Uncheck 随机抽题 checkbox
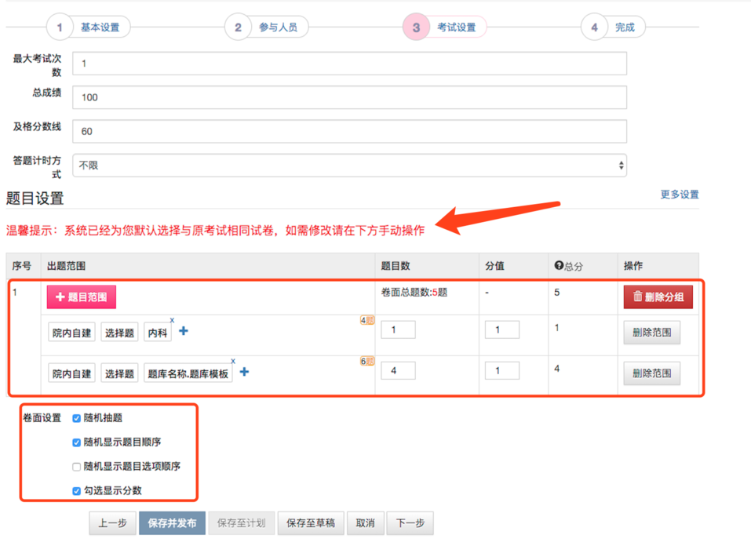Screen dimensions: 751x546 [76, 418]
